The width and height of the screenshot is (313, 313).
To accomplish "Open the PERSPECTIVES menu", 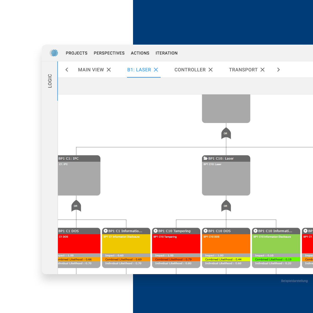I will click(x=109, y=53).
